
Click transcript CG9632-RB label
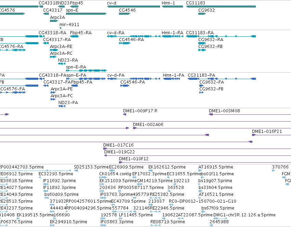click(x=210, y=47)
